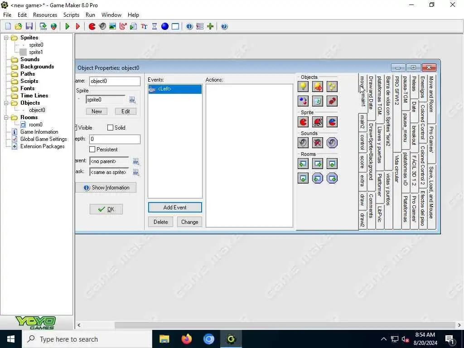Open global game settings toolbar icon
Image resolution: width=464 pixels, height=348 pixels.
pyautogui.click(x=200, y=26)
